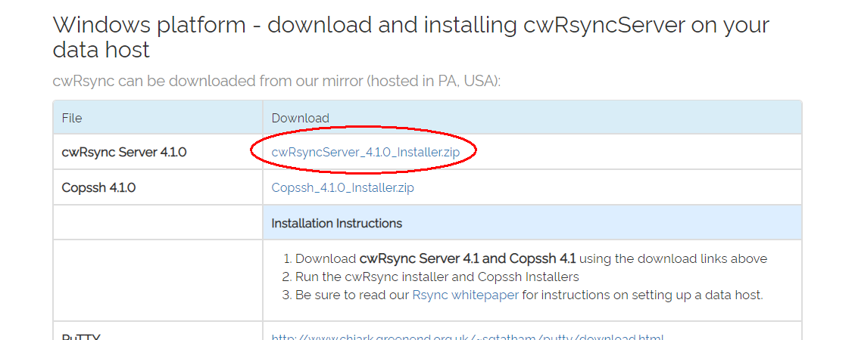This screenshot has height=340, width=855.
Task: Select the Download column header
Action: (300, 118)
